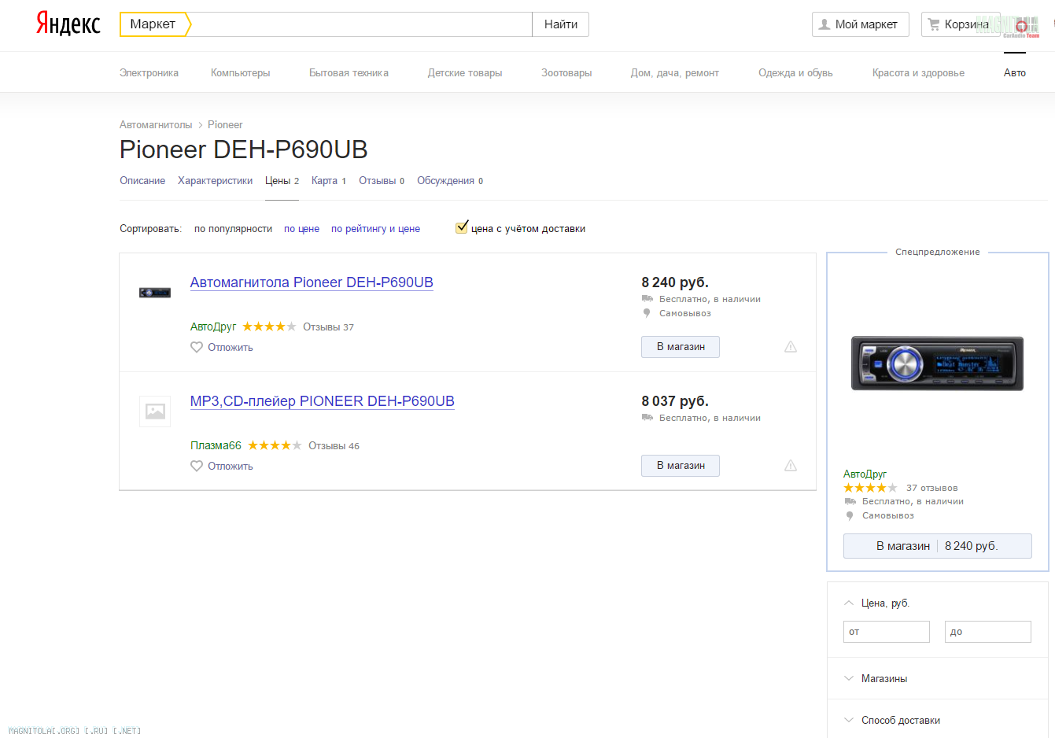The height and width of the screenshot is (738, 1055).
Task: Click the heading 'Pioneer DEH-P690UB'
Action: (x=244, y=149)
